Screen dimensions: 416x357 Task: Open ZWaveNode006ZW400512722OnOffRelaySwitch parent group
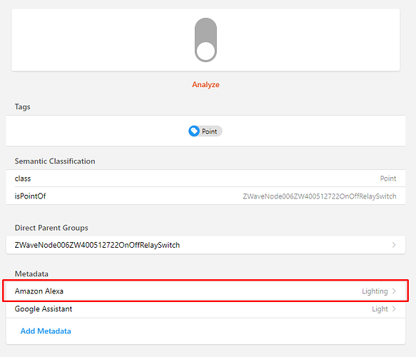pos(206,245)
